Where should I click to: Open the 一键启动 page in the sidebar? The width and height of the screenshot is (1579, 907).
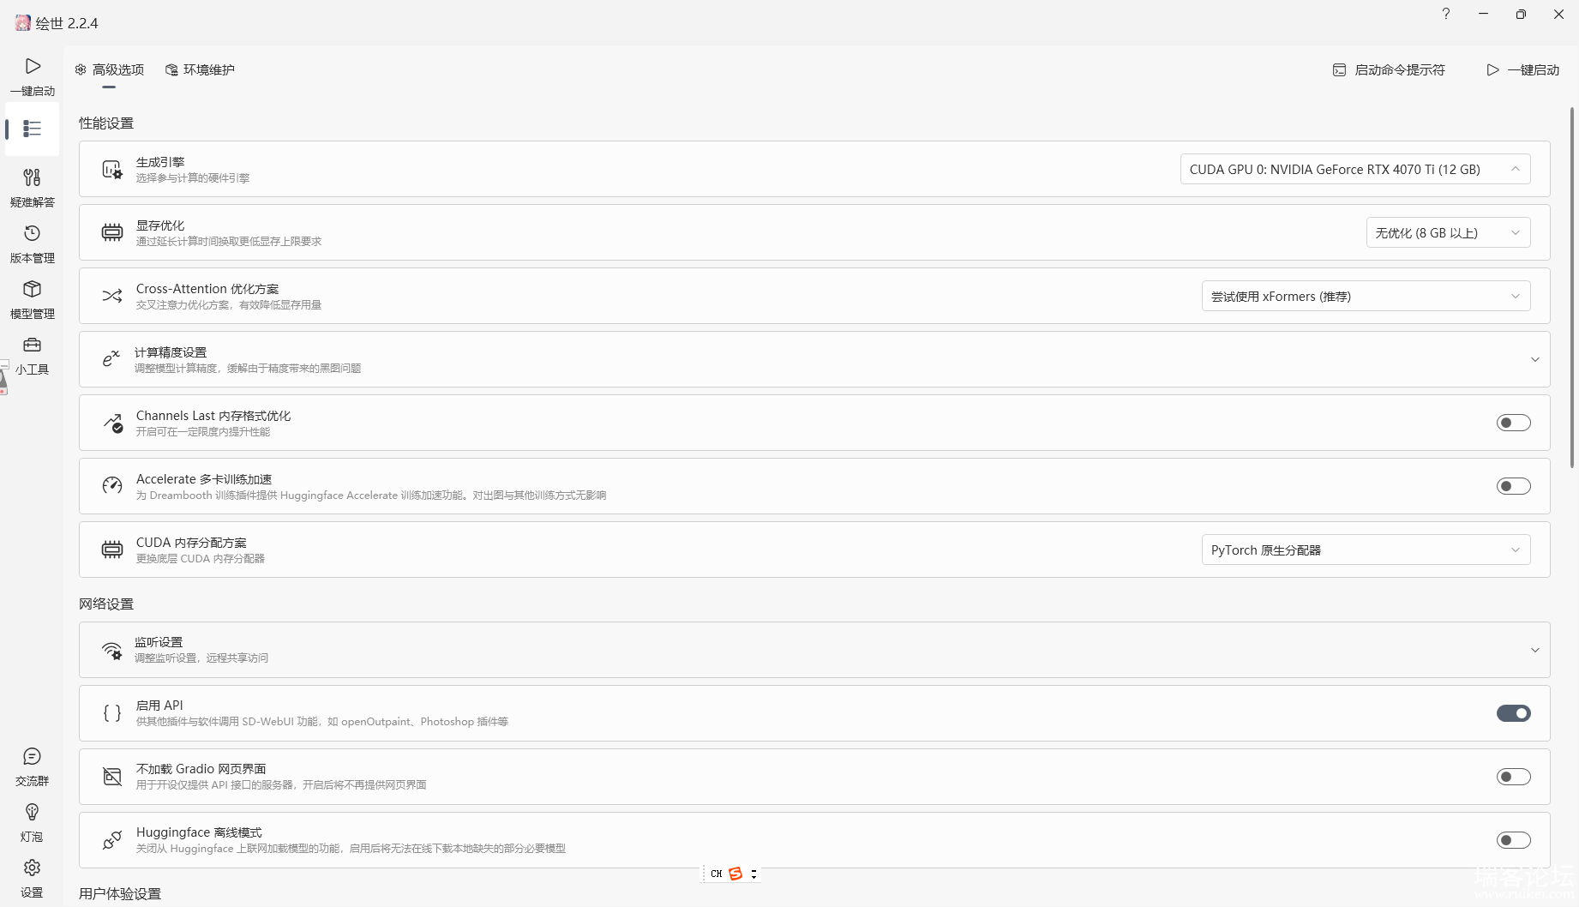tap(33, 76)
